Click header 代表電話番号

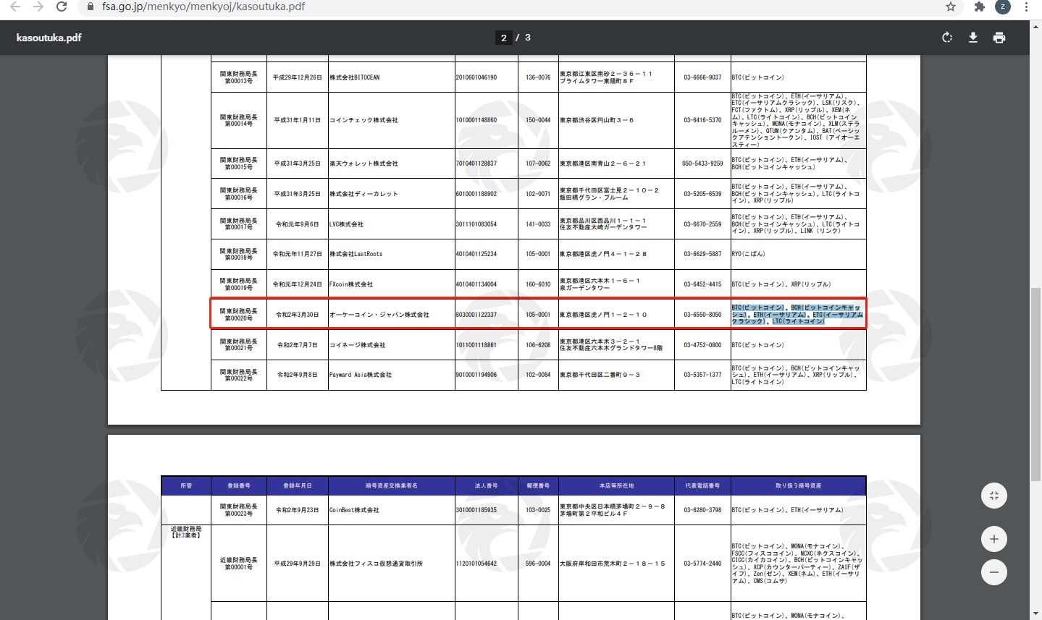(702, 485)
